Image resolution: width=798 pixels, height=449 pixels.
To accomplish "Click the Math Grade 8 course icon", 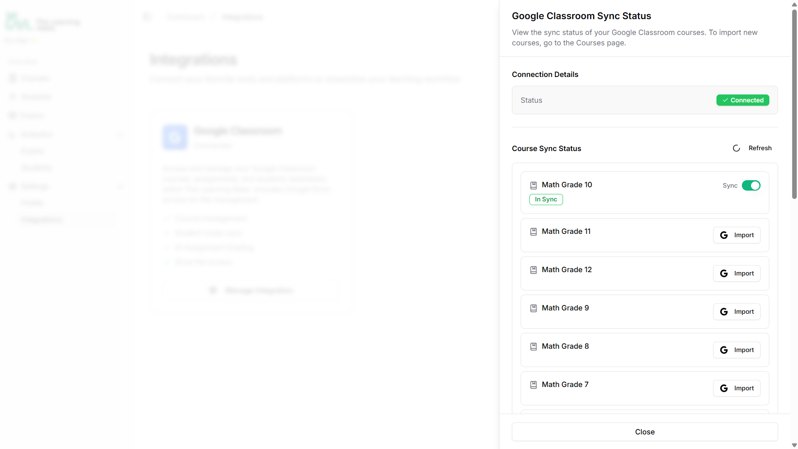I will [534, 347].
